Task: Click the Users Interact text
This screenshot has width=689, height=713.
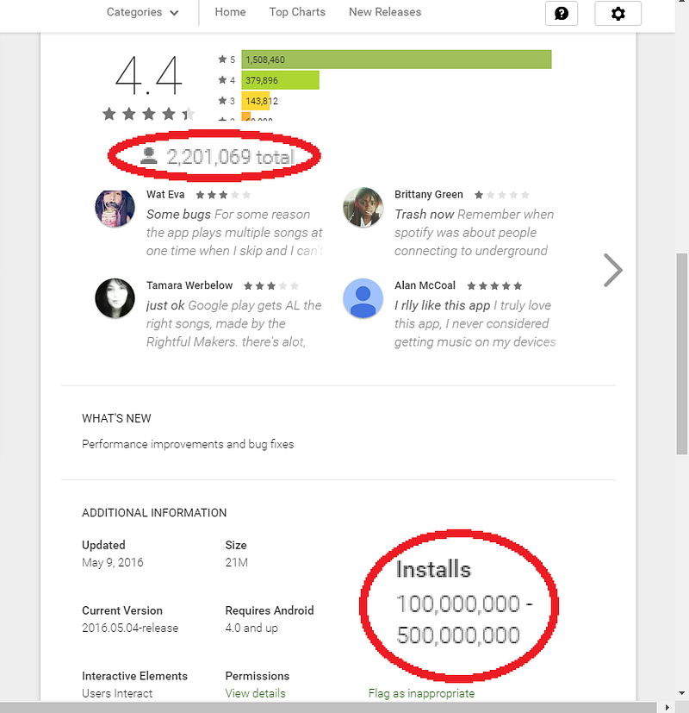Action: point(117,693)
